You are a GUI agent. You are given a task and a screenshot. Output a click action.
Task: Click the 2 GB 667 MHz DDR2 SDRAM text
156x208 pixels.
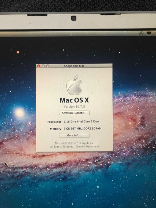click(x=83, y=129)
